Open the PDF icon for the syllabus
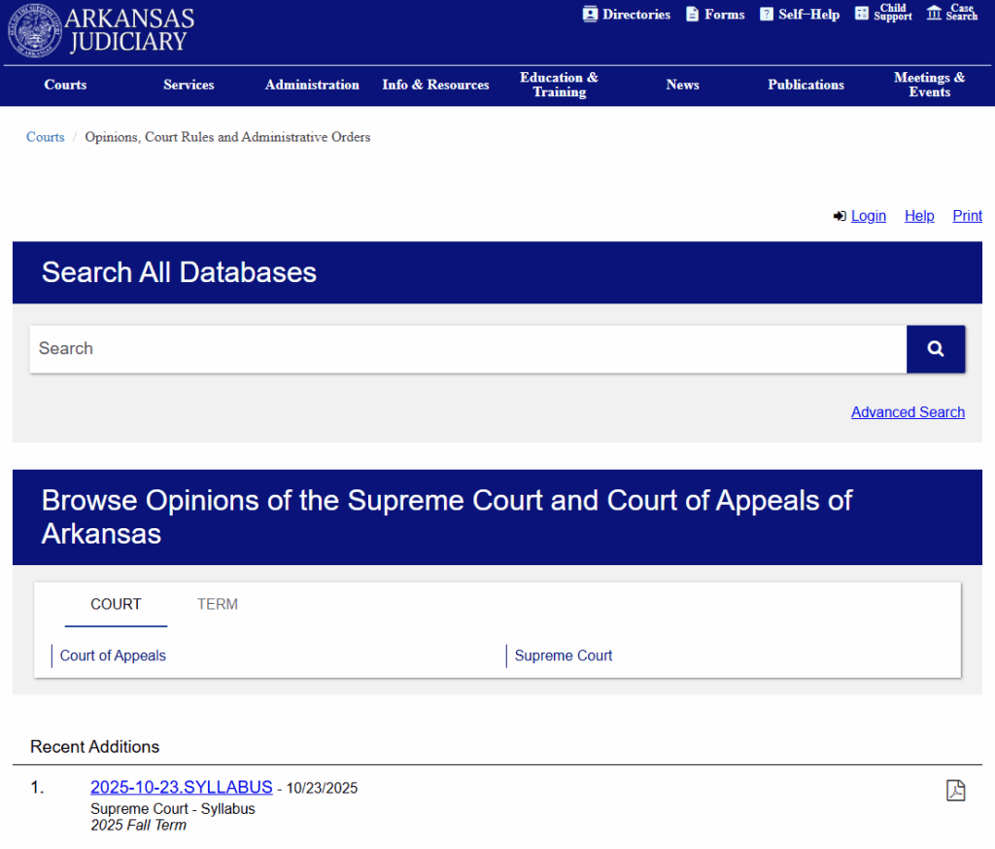The height and width of the screenshot is (849, 995). [955, 790]
